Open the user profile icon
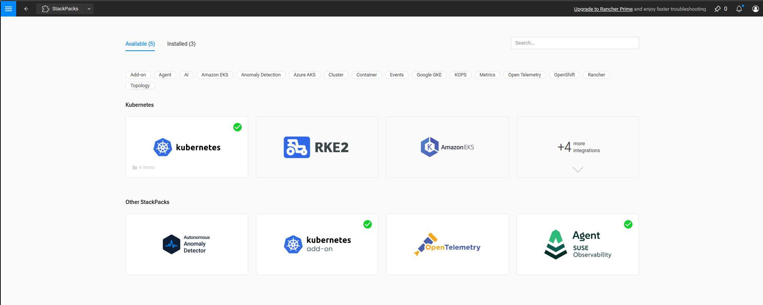This screenshot has height=305, width=763. click(755, 9)
